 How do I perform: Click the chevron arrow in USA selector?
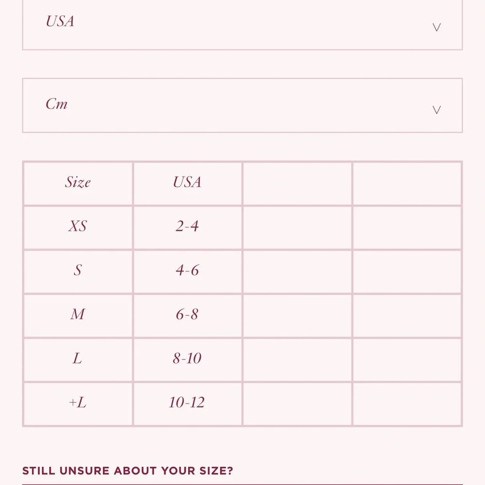tap(436, 27)
